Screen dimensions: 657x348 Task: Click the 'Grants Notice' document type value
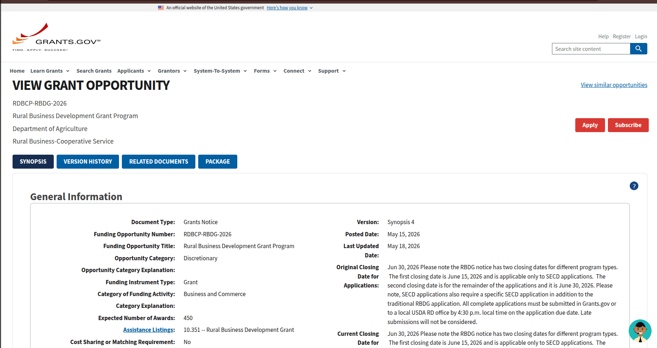pos(200,222)
